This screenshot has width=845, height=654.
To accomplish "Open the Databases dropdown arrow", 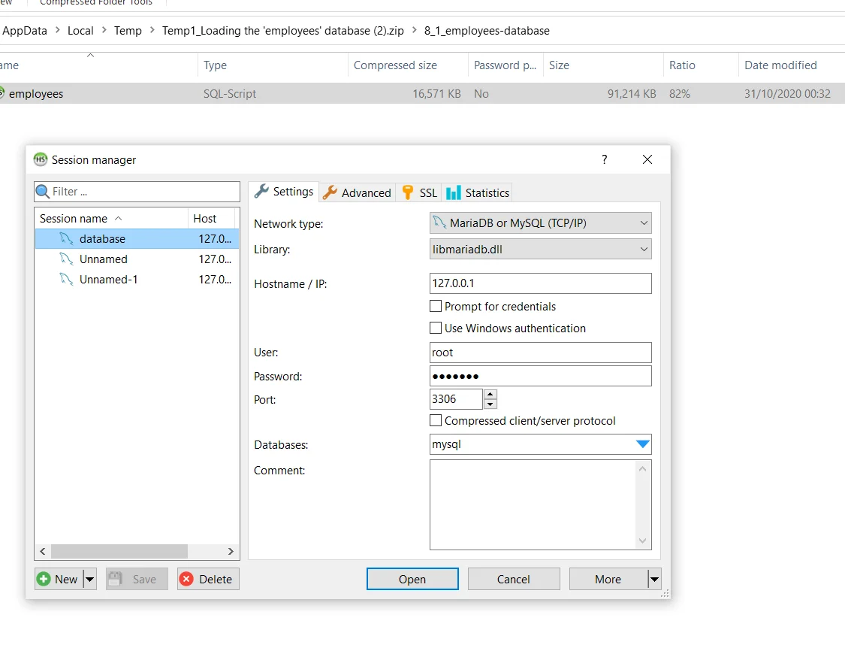I will pyautogui.click(x=642, y=444).
